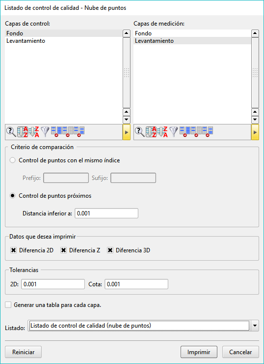Click the search magnifier under Capas de medición
The image size is (264, 364).
140,132
